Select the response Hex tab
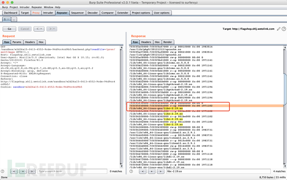 [157, 42]
